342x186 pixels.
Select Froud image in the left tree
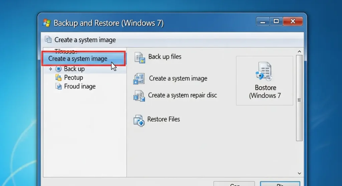point(80,86)
